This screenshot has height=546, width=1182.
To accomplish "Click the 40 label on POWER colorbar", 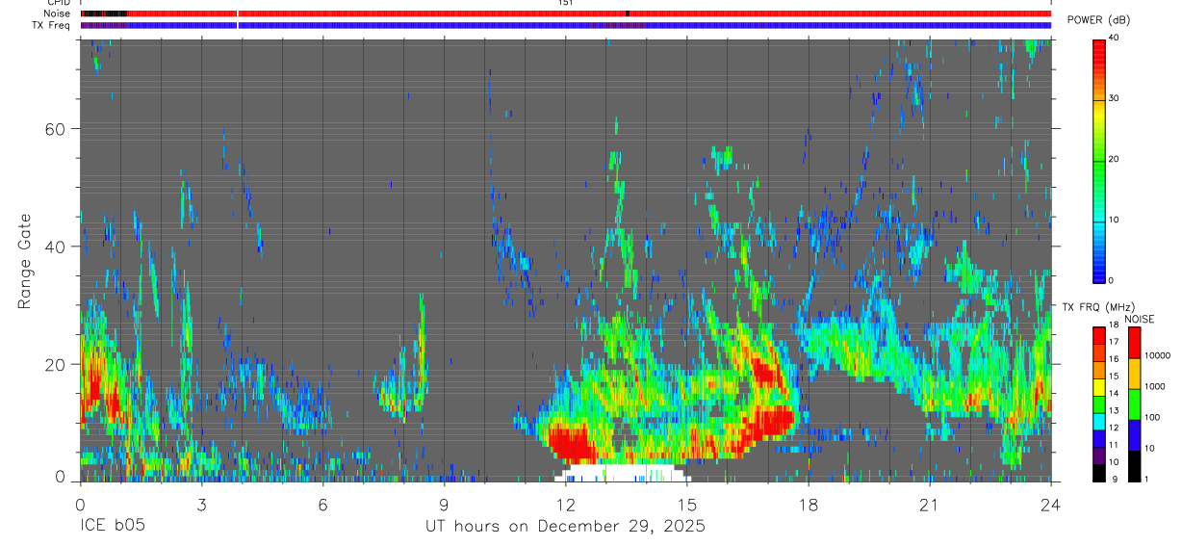I will coord(1115,39).
